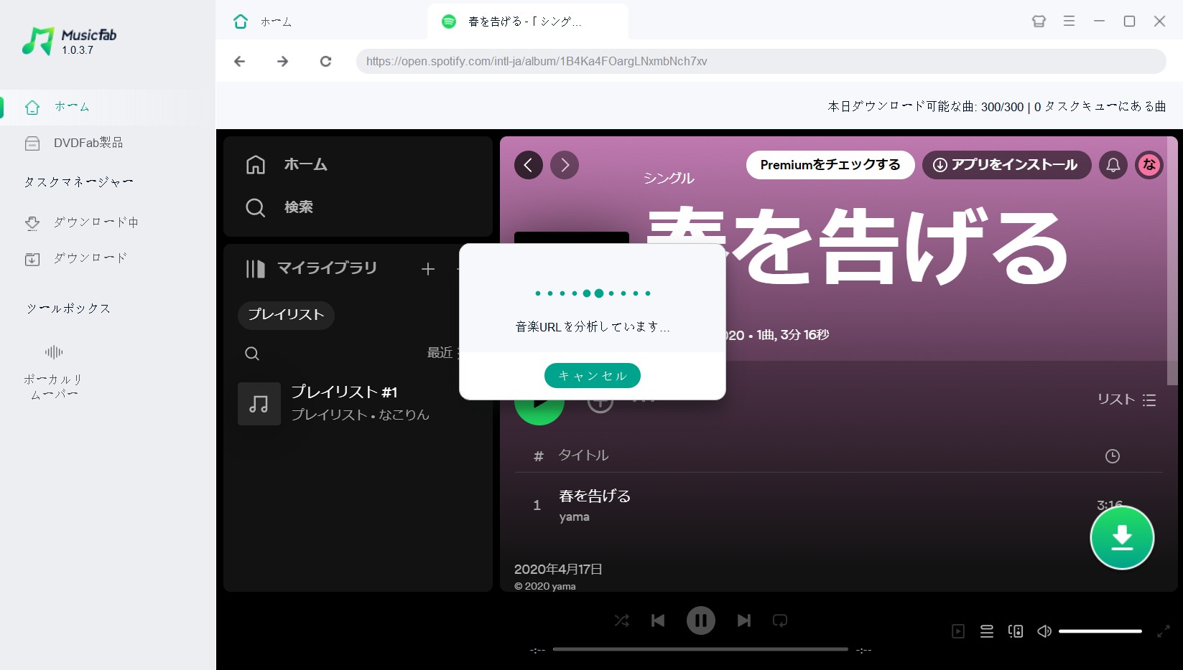The height and width of the screenshot is (670, 1183).
Task: Collapse マイライブラリ panel
Action: 311,268
